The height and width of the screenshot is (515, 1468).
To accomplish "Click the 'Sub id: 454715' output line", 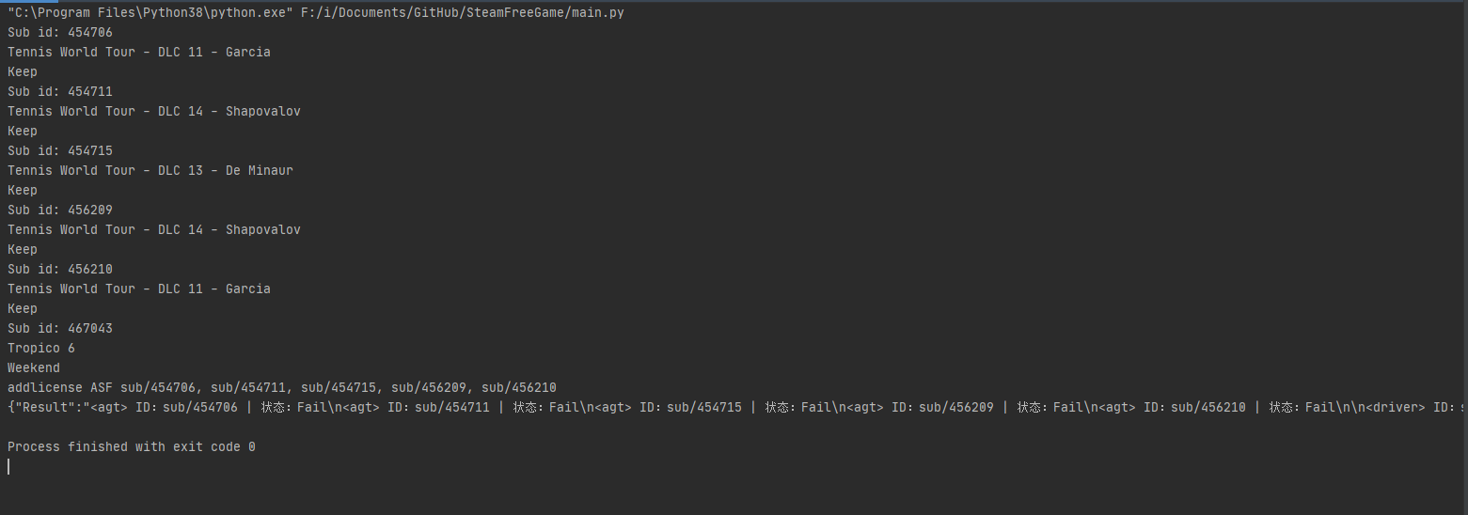I will pos(60,150).
